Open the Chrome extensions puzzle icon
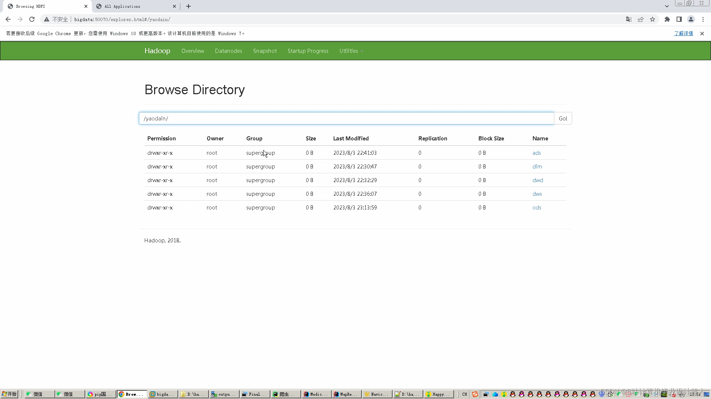Viewport: 711px width, 399px height. (667, 19)
